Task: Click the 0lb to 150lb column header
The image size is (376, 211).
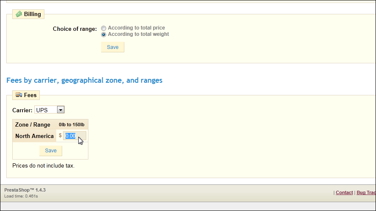Action: coord(71,124)
